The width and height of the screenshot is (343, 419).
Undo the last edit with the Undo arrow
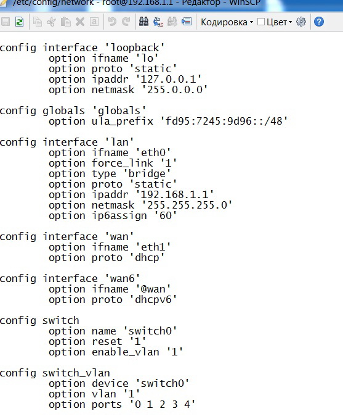[112, 22]
